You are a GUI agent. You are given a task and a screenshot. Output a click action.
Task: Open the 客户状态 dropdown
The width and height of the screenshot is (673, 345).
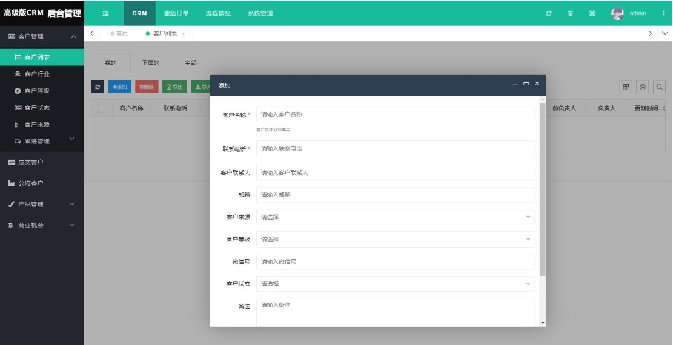[396, 284]
